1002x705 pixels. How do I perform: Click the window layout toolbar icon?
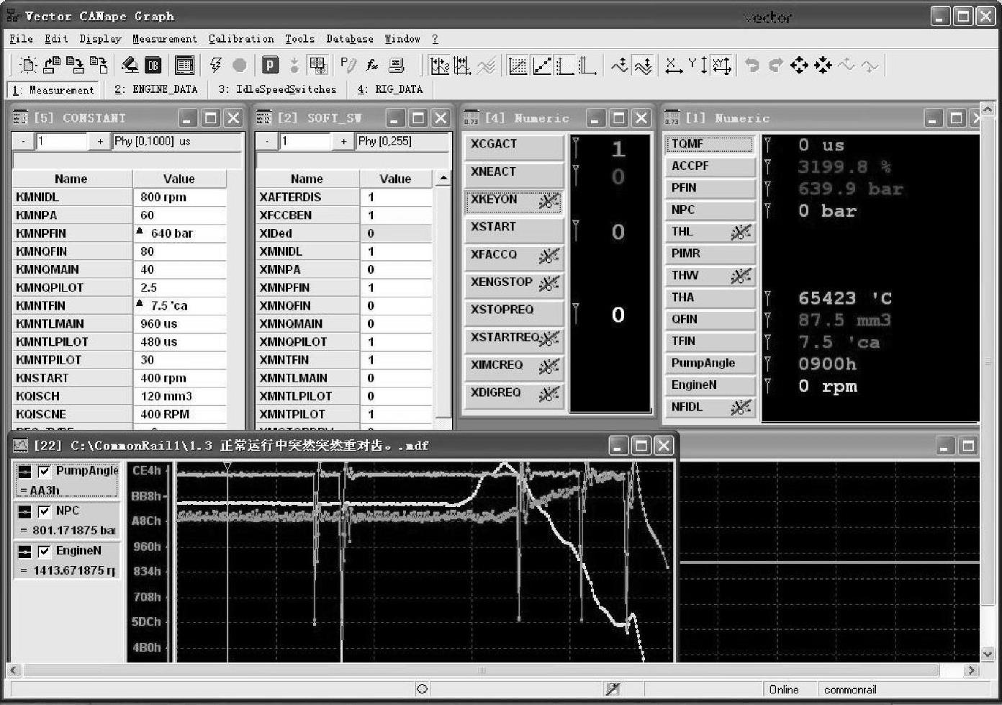click(184, 66)
